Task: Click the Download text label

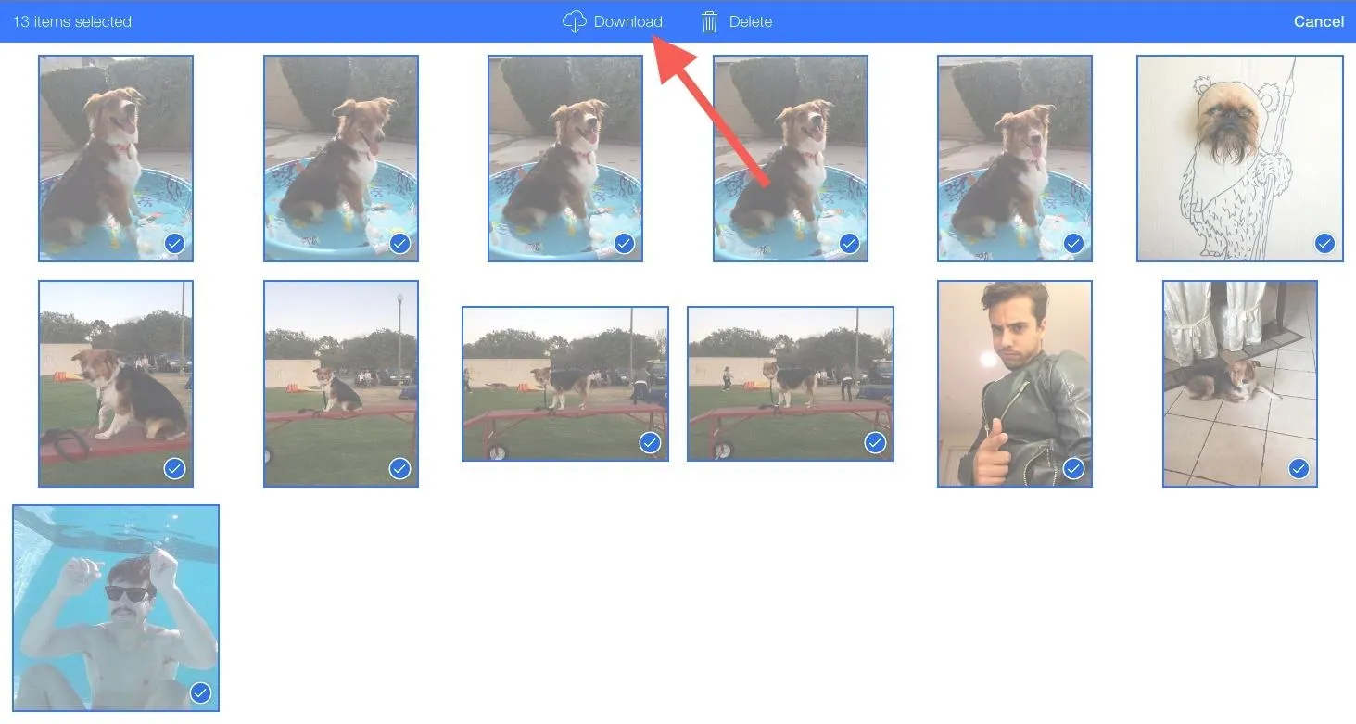Action: click(628, 21)
